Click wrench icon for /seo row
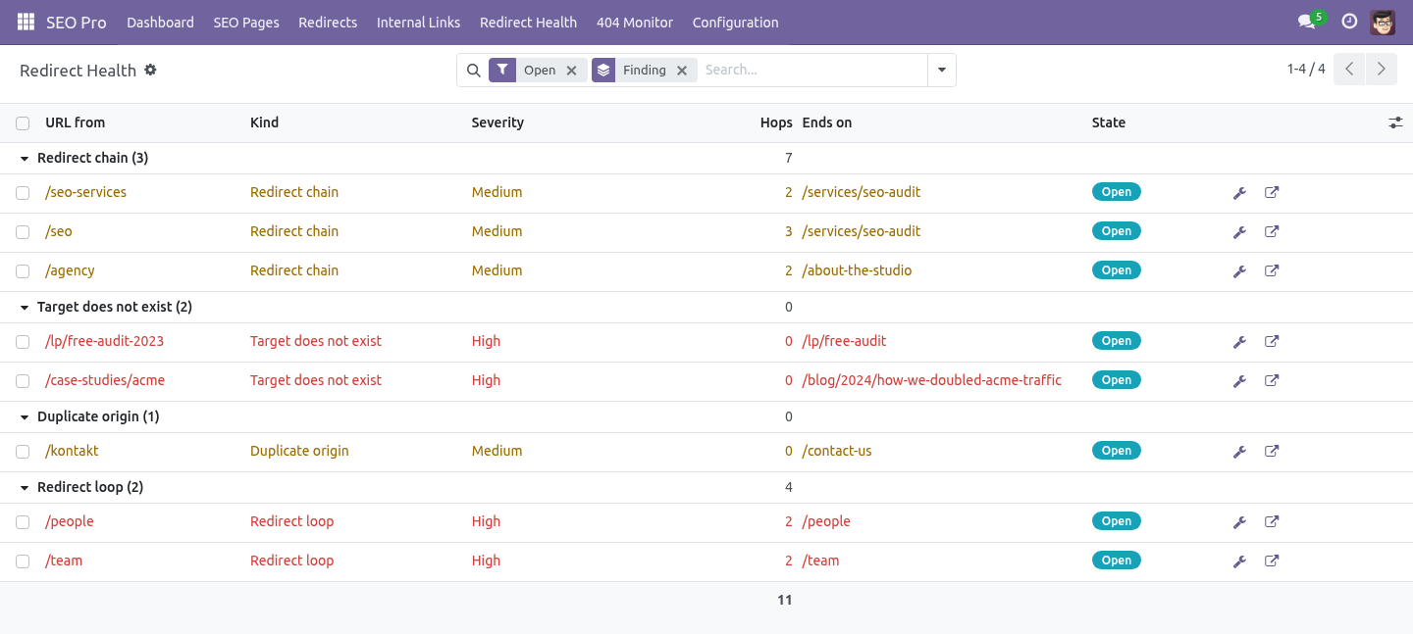 (1239, 232)
